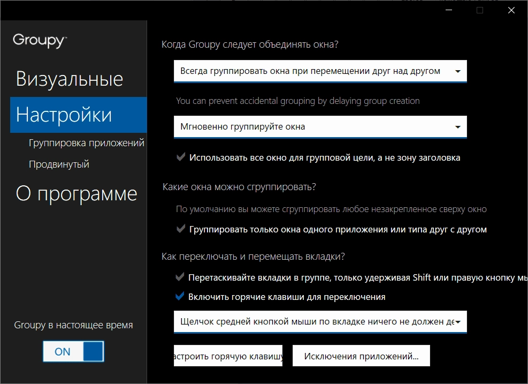The width and height of the screenshot is (528, 384).
Task: Select the Настройки section
Action: click(79, 115)
